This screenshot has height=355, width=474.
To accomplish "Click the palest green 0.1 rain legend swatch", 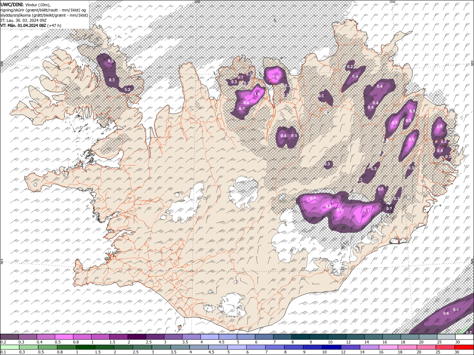I will [x=10, y=347].
